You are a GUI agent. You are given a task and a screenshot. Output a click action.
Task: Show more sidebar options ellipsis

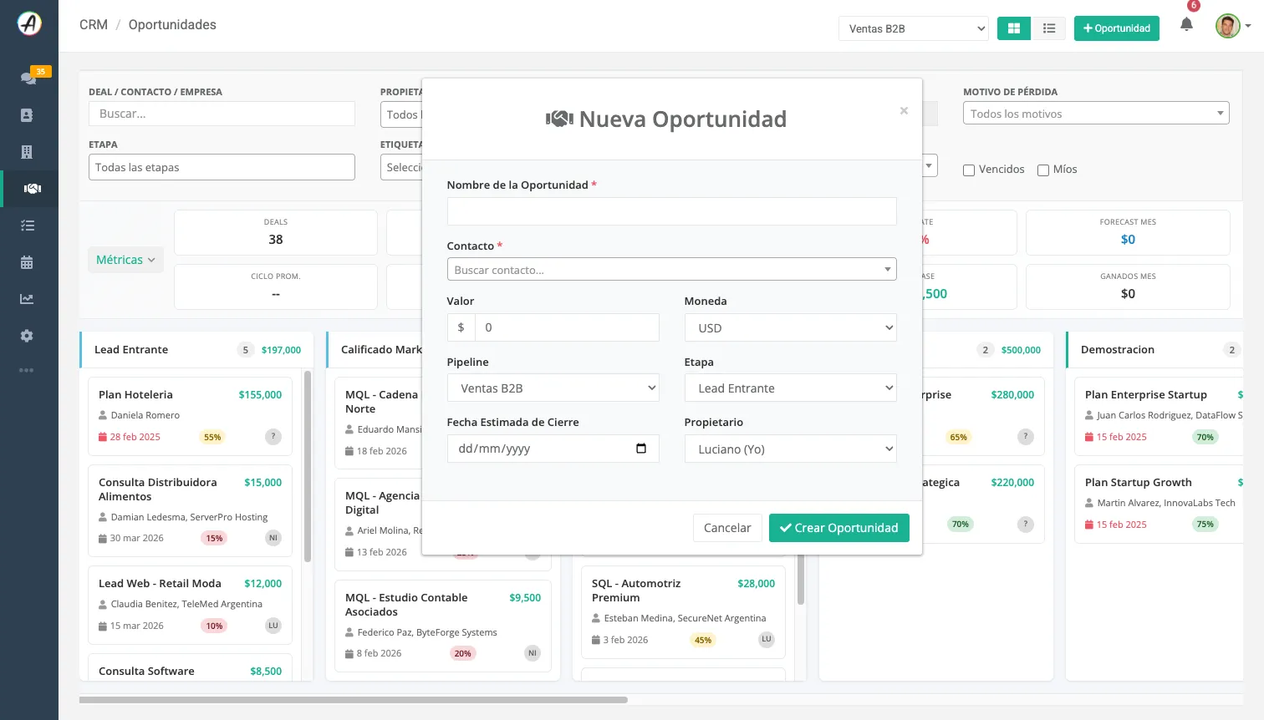(x=27, y=370)
